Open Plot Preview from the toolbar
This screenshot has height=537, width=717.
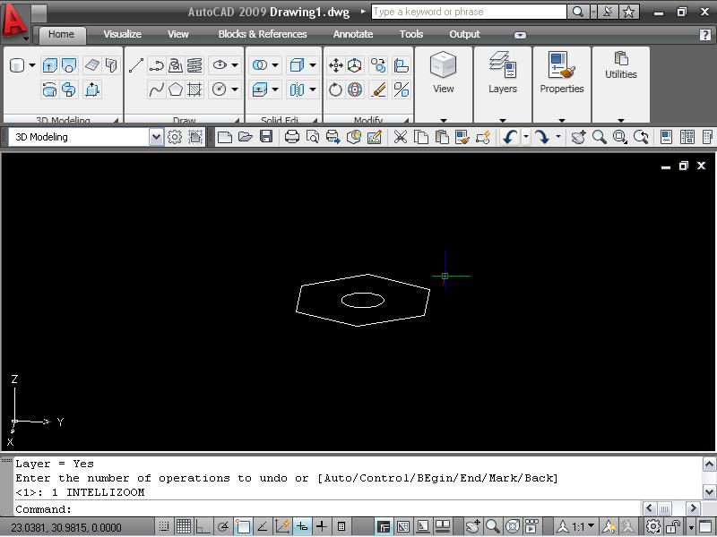click(313, 137)
